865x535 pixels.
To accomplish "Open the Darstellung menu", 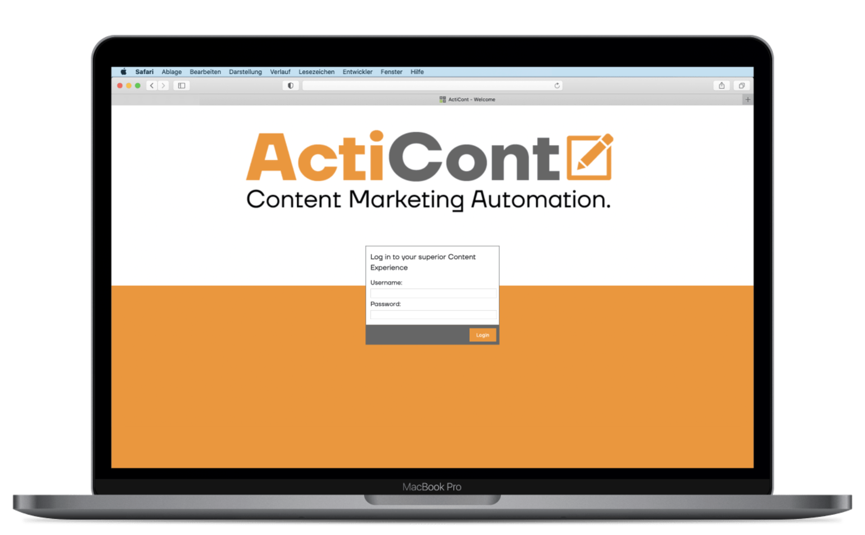I will coord(245,72).
